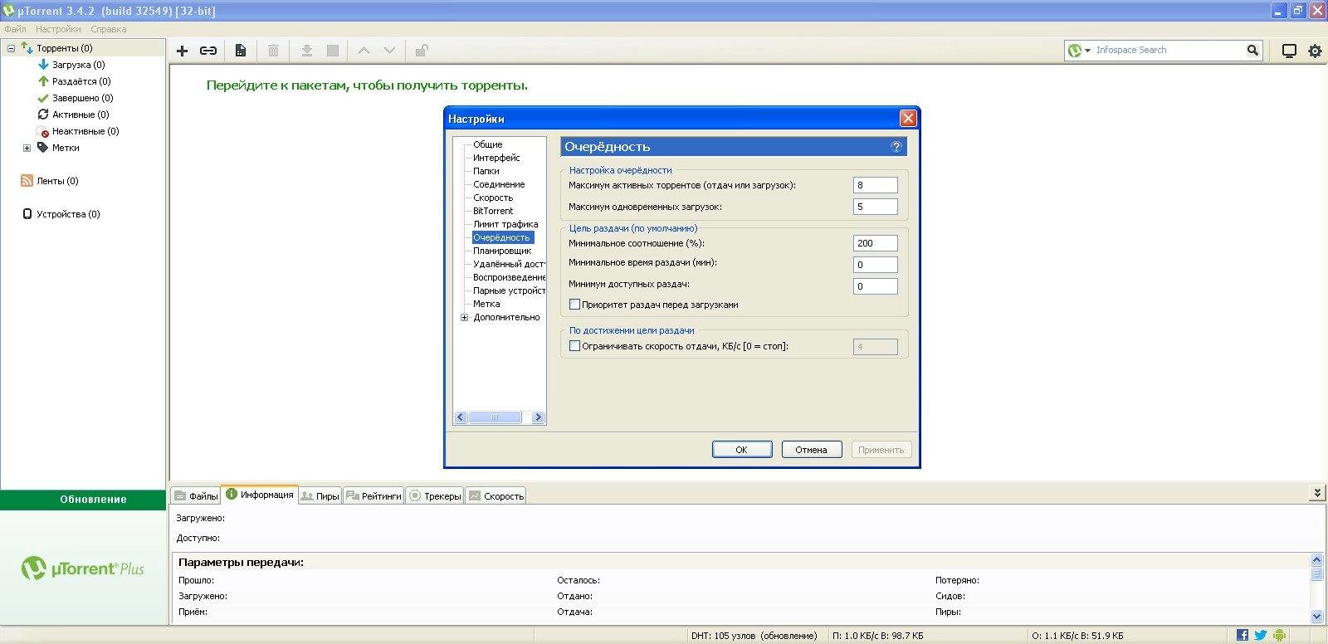Screen dimensions: 1328x644
Task: Open the Справка menu
Action: [x=109, y=29]
